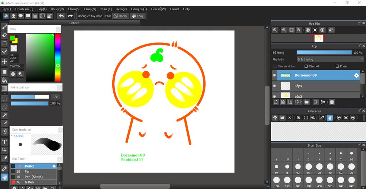Toggle the Bảo vệ alpha checkbox

(x=275, y=66)
